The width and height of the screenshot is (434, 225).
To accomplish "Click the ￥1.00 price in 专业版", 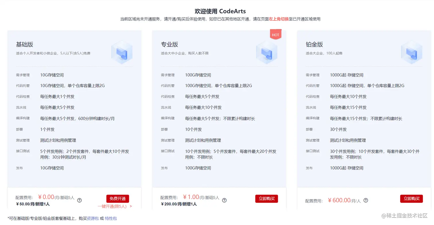I will [191, 197].
